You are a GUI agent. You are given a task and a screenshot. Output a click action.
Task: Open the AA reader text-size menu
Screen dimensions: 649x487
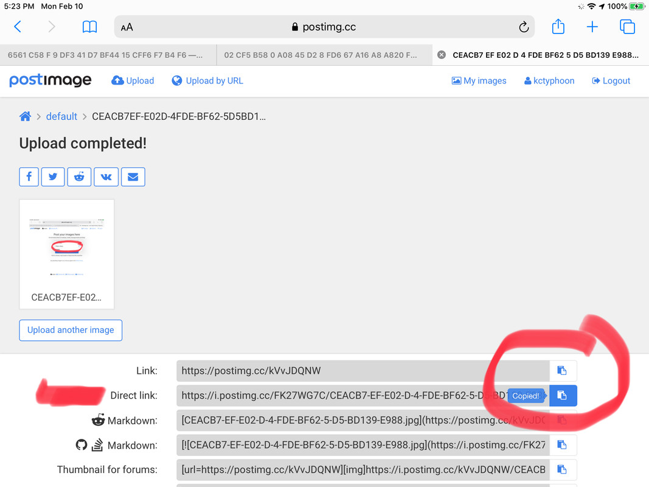coord(127,27)
